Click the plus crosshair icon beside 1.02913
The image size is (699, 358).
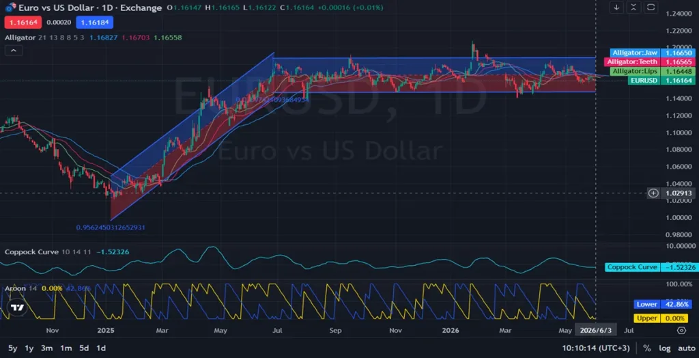[653, 193]
